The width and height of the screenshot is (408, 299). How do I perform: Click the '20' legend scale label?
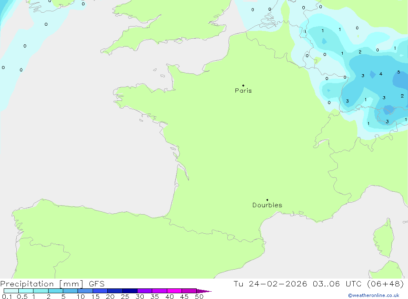tap(110, 297)
